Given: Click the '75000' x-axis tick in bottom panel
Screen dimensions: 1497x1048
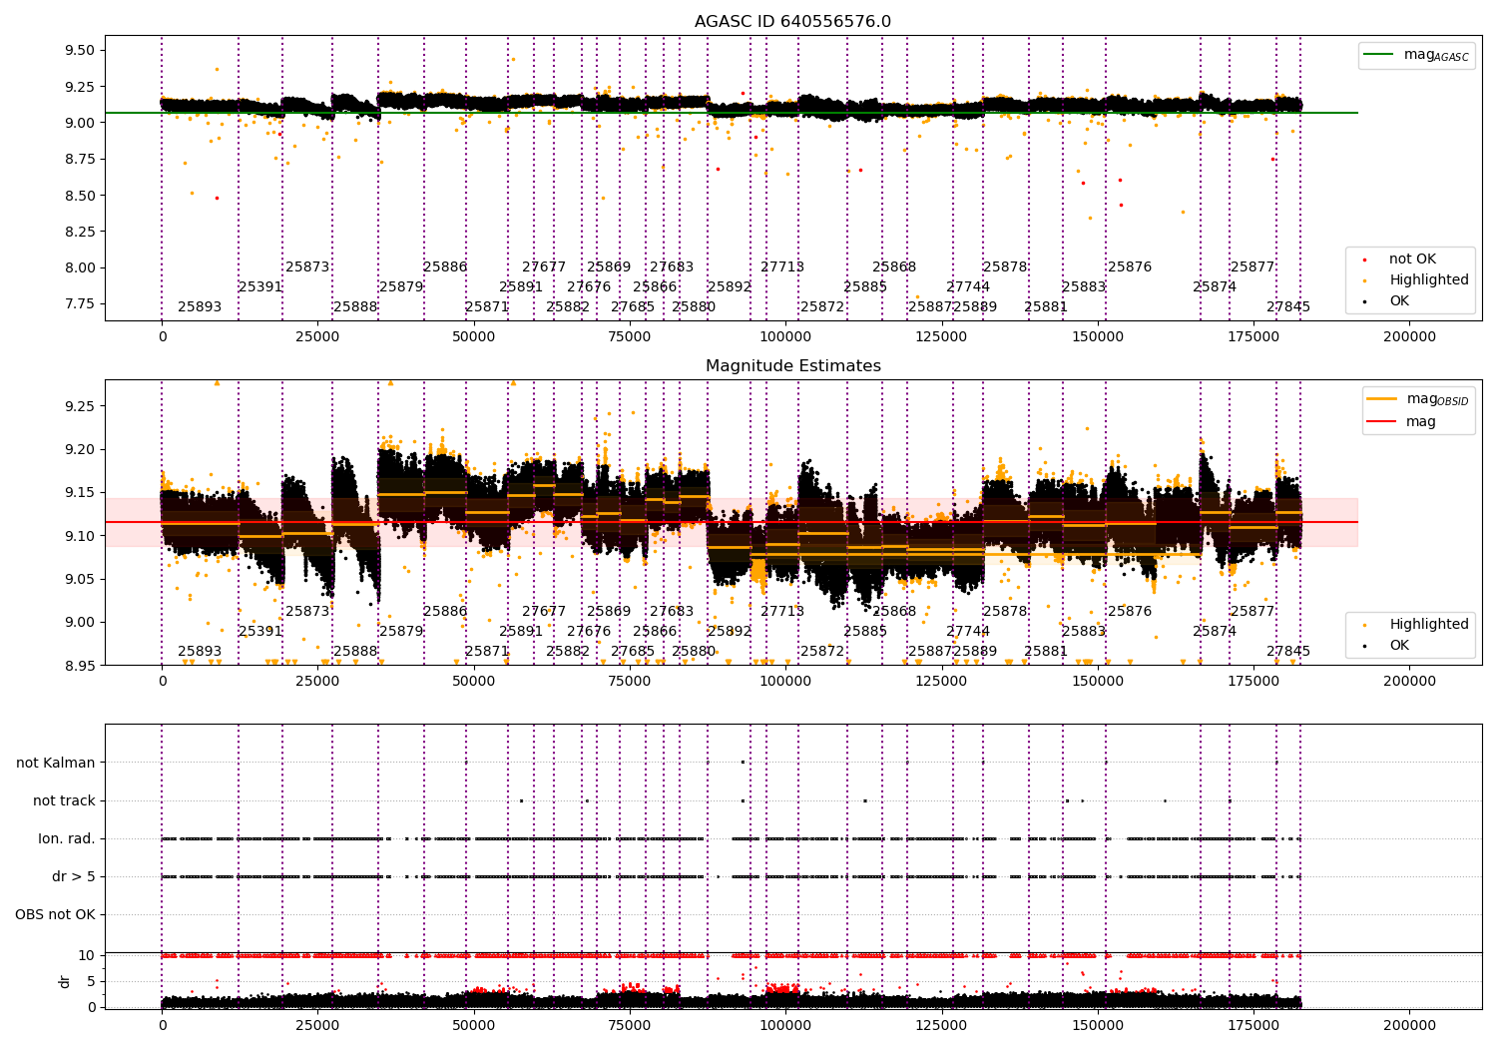Looking at the screenshot, I should coord(630,1025).
